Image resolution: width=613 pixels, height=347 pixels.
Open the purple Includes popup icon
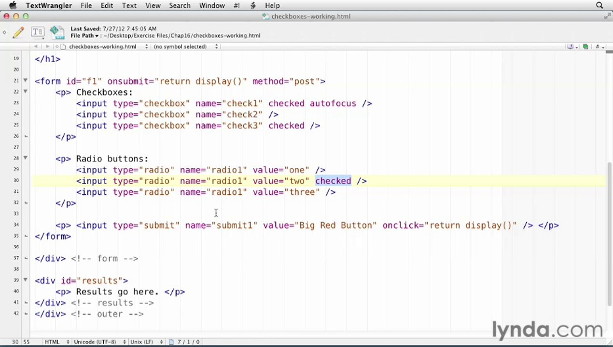pos(571,46)
